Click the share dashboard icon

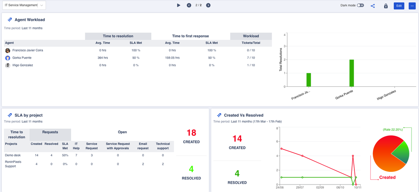point(373,5)
